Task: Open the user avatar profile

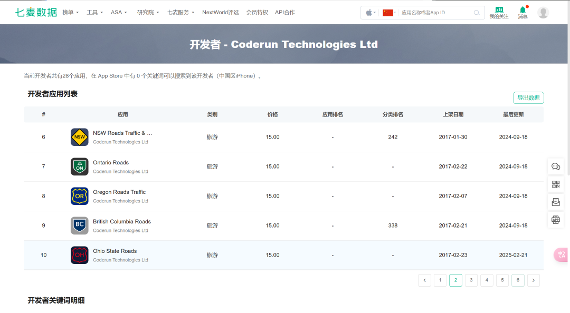Action: [x=543, y=13]
